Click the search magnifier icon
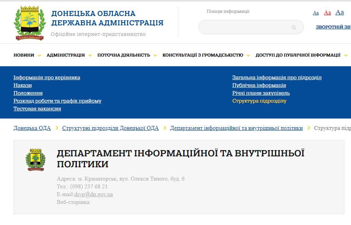 (x=294, y=27)
